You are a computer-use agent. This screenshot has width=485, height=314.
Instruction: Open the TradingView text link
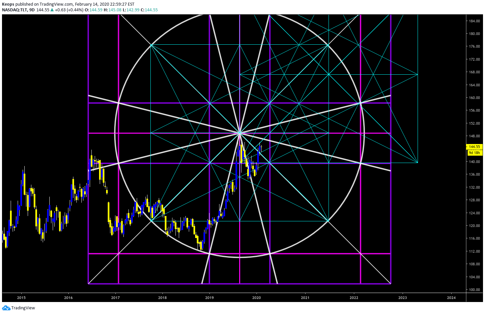[x=23, y=308]
